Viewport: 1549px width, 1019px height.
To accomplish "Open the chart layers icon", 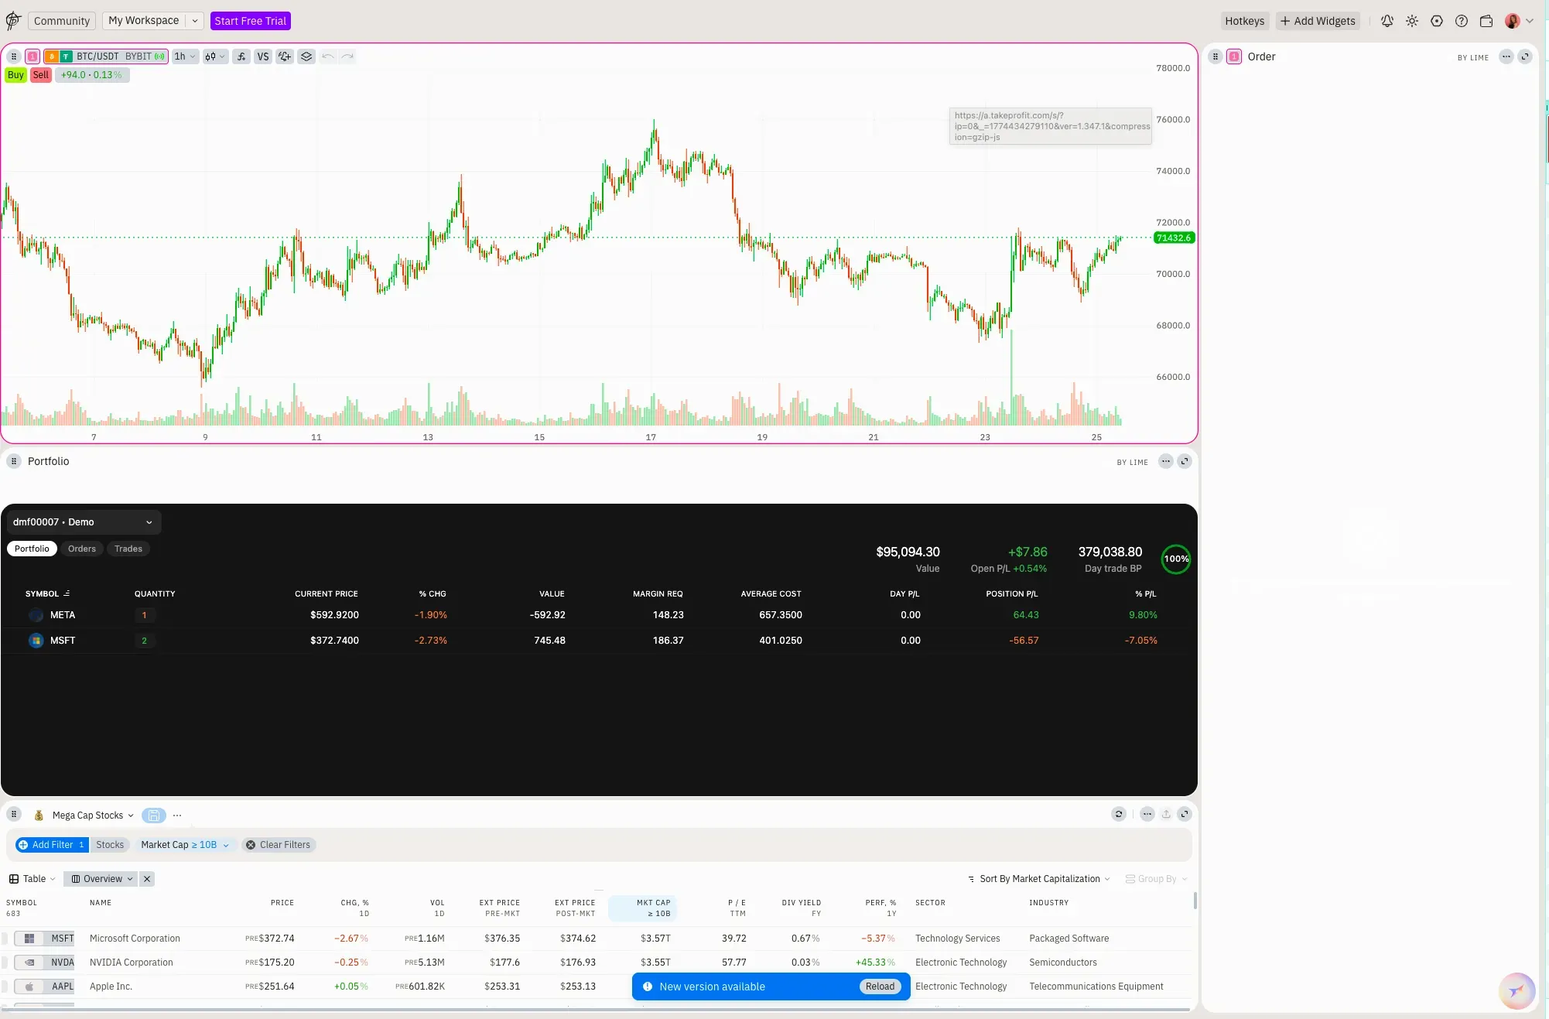I will (x=306, y=56).
